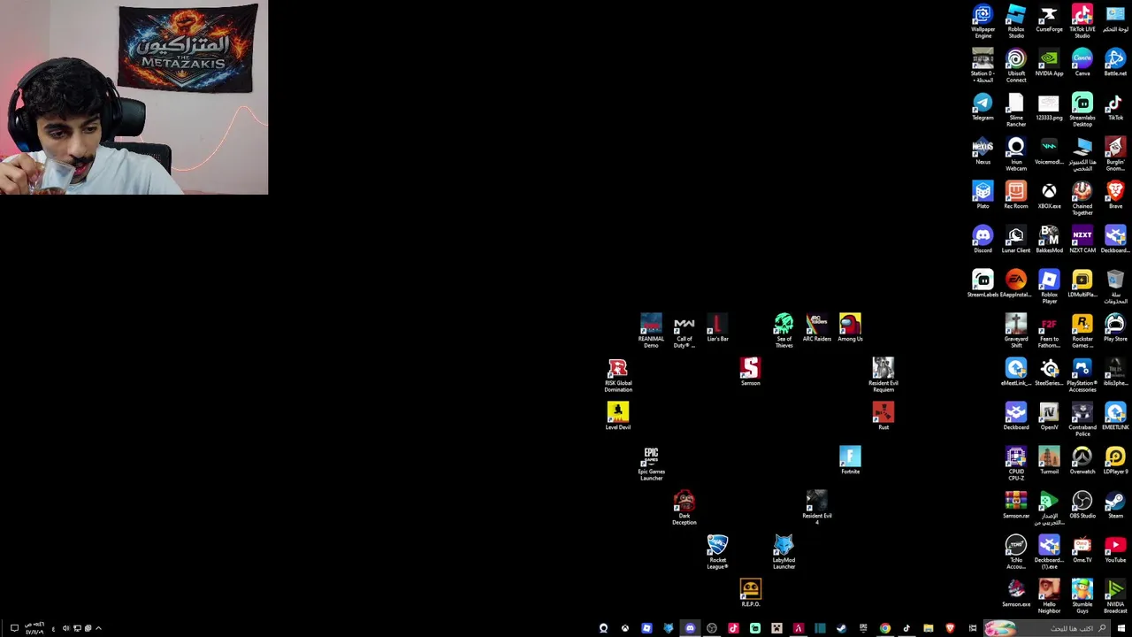Image resolution: width=1132 pixels, height=637 pixels.
Task: Open SteelSeries desktop shortcut
Action: [x=1049, y=372]
